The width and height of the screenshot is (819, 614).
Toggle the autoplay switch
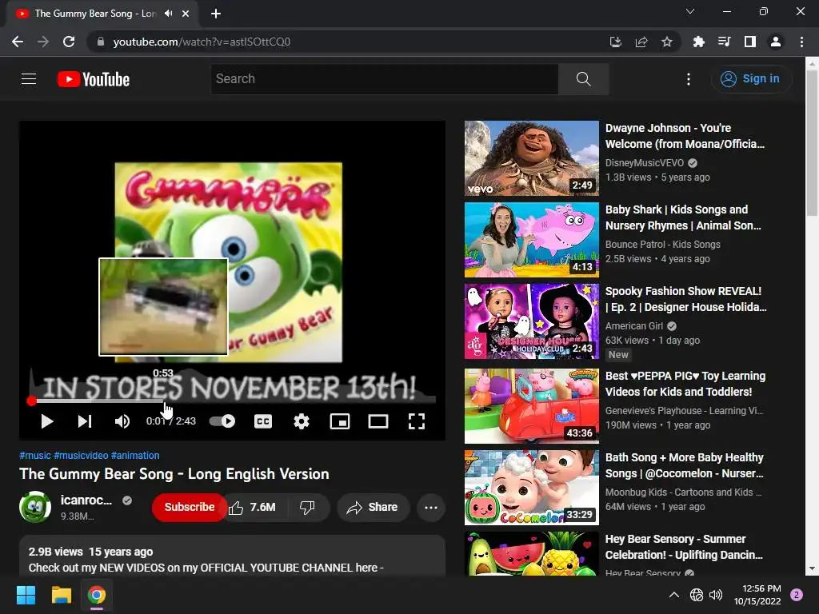[x=222, y=421]
